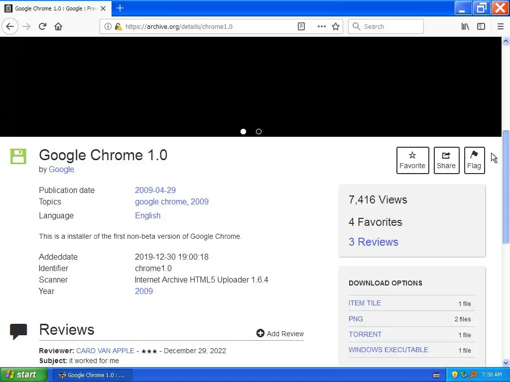This screenshot has height=382, width=510.
Task: Click the green floppy software icon
Action: [18, 157]
